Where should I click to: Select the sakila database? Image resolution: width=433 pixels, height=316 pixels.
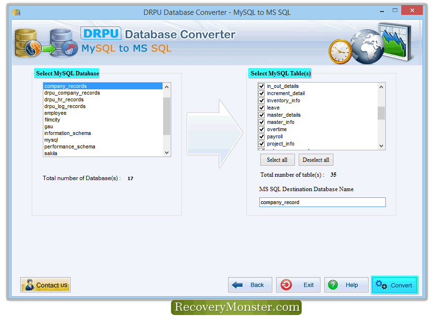pyautogui.click(x=103, y=153)
